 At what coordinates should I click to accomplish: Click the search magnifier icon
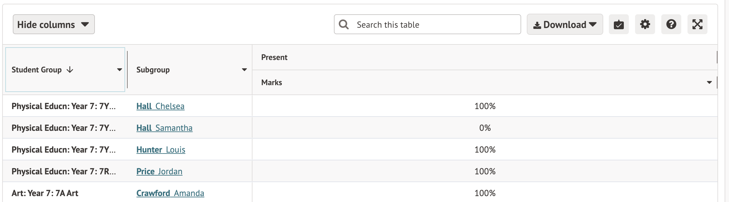344,24
